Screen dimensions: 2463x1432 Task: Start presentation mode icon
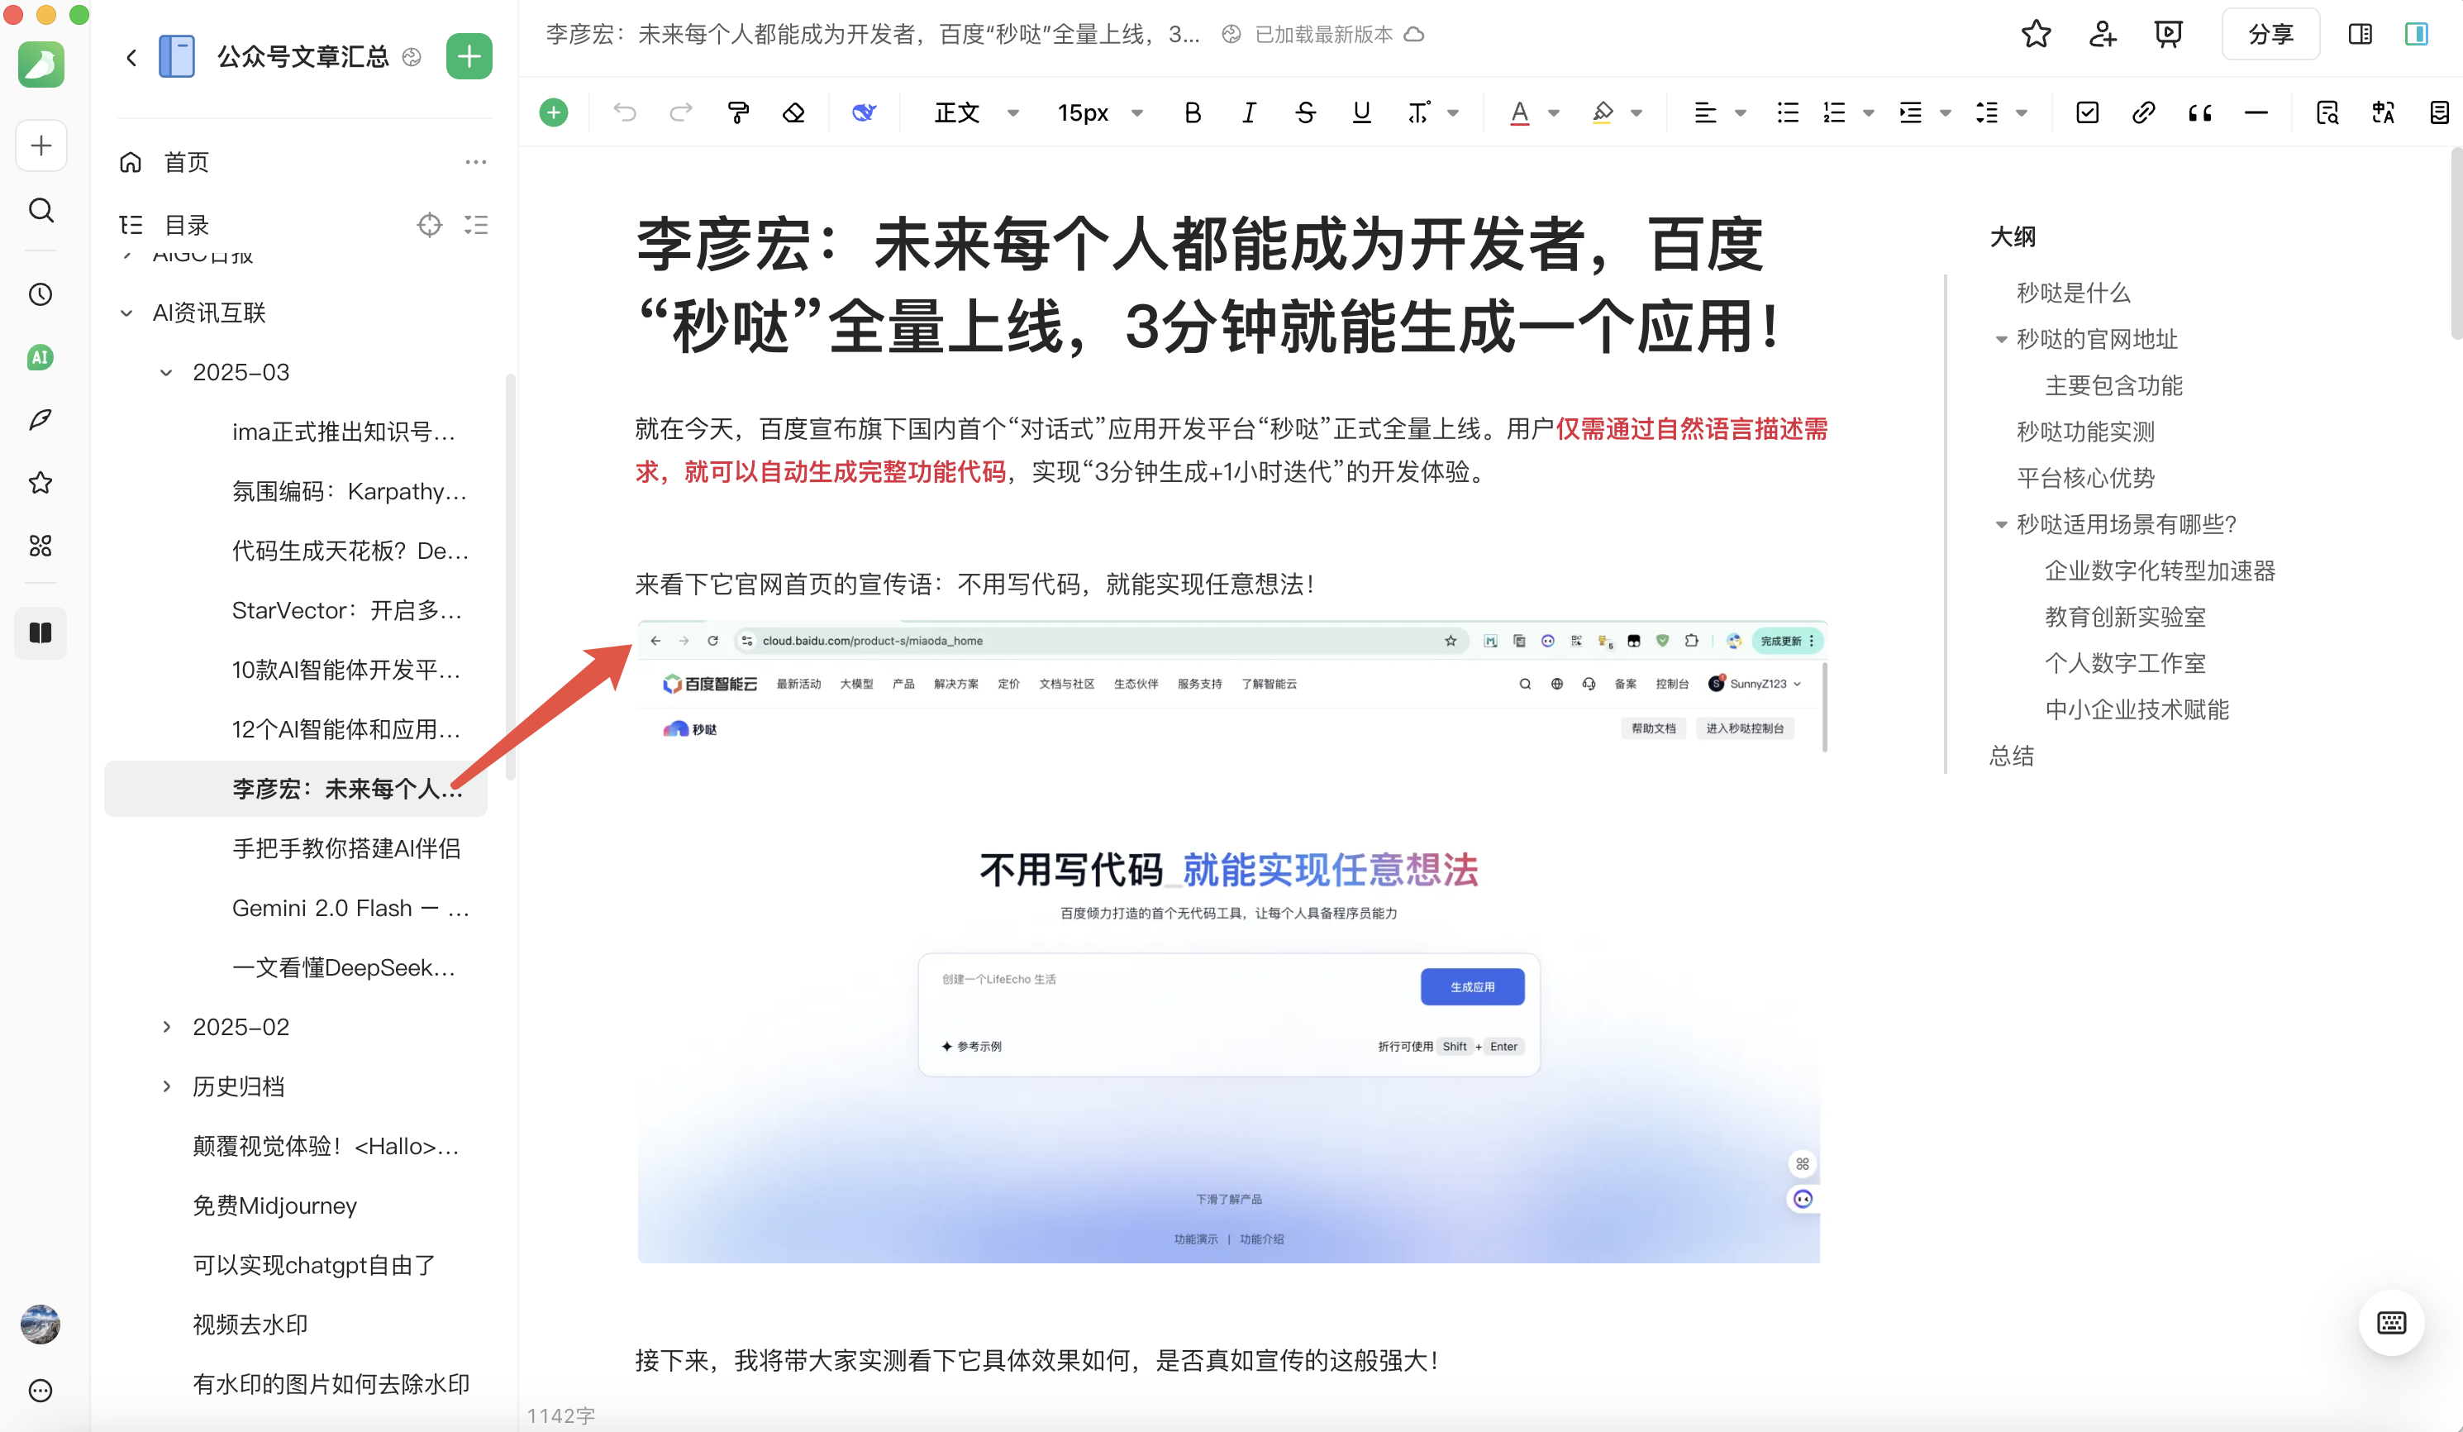pyautogui.click(x=2168, y=34)
